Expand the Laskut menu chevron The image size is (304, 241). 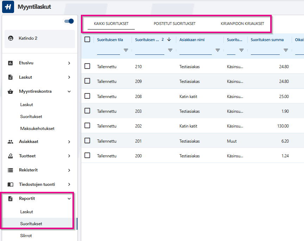tap(69, 77)
